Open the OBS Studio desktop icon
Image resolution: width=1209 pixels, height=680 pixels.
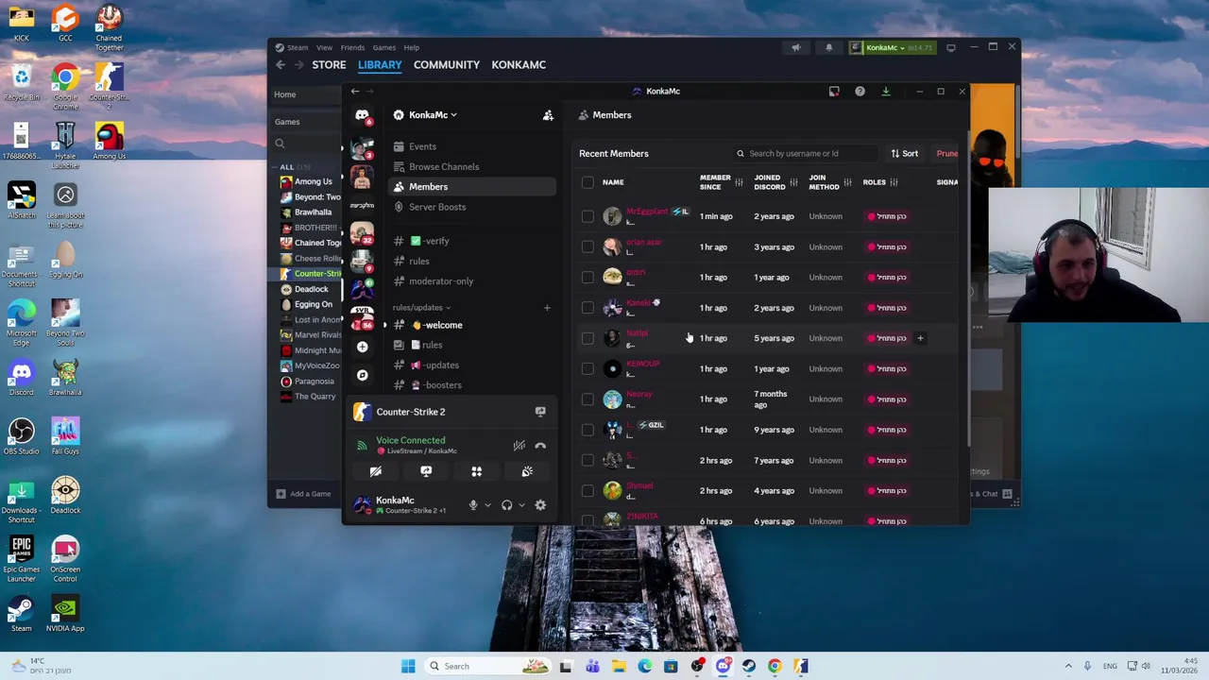(x=21, y=434)
